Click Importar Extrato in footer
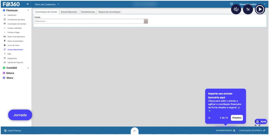 [225, 131]
